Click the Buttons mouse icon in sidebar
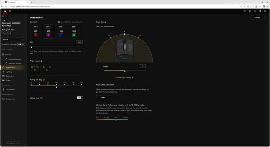The image size is (270, 147). 3,55
